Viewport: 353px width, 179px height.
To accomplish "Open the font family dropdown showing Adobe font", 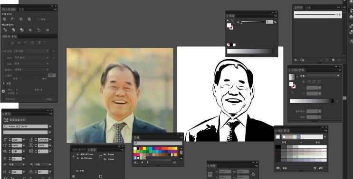I will (27, 126).
